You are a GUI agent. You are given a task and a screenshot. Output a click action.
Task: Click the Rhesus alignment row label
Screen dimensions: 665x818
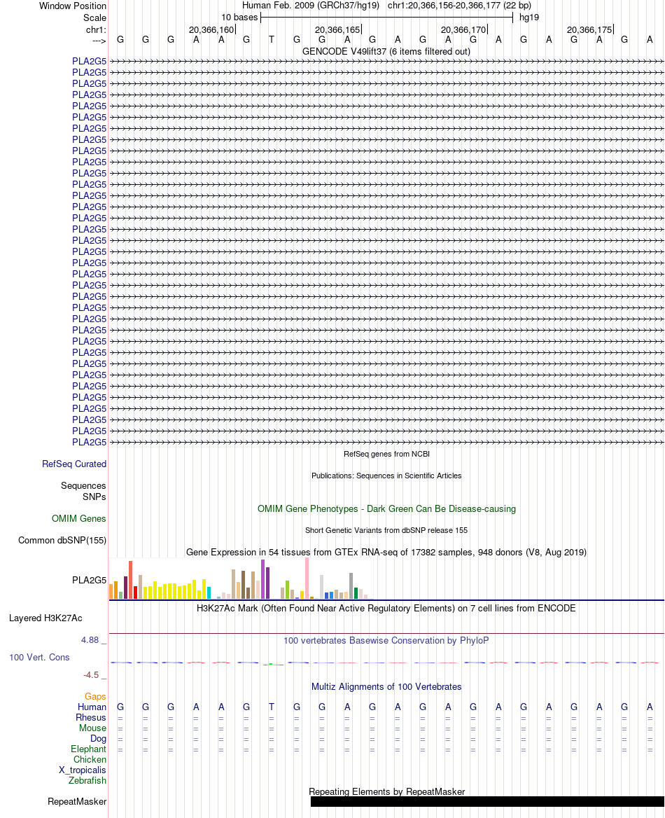pos(91,717)
